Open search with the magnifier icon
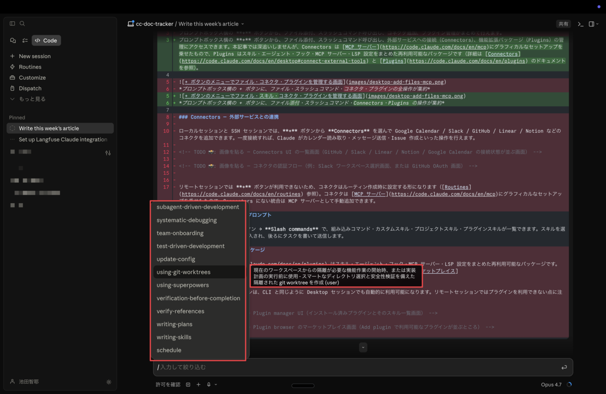The width and height of the screenshot is (606, 394). click(x=22, y=24)
